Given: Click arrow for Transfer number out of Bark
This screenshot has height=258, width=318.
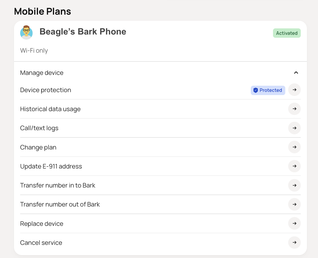Looking at the screenshot, I should 294,204.
